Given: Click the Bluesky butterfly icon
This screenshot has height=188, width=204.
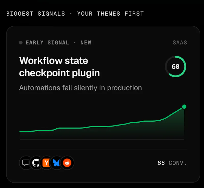Looking at the screenshot, I should (56, 163).
